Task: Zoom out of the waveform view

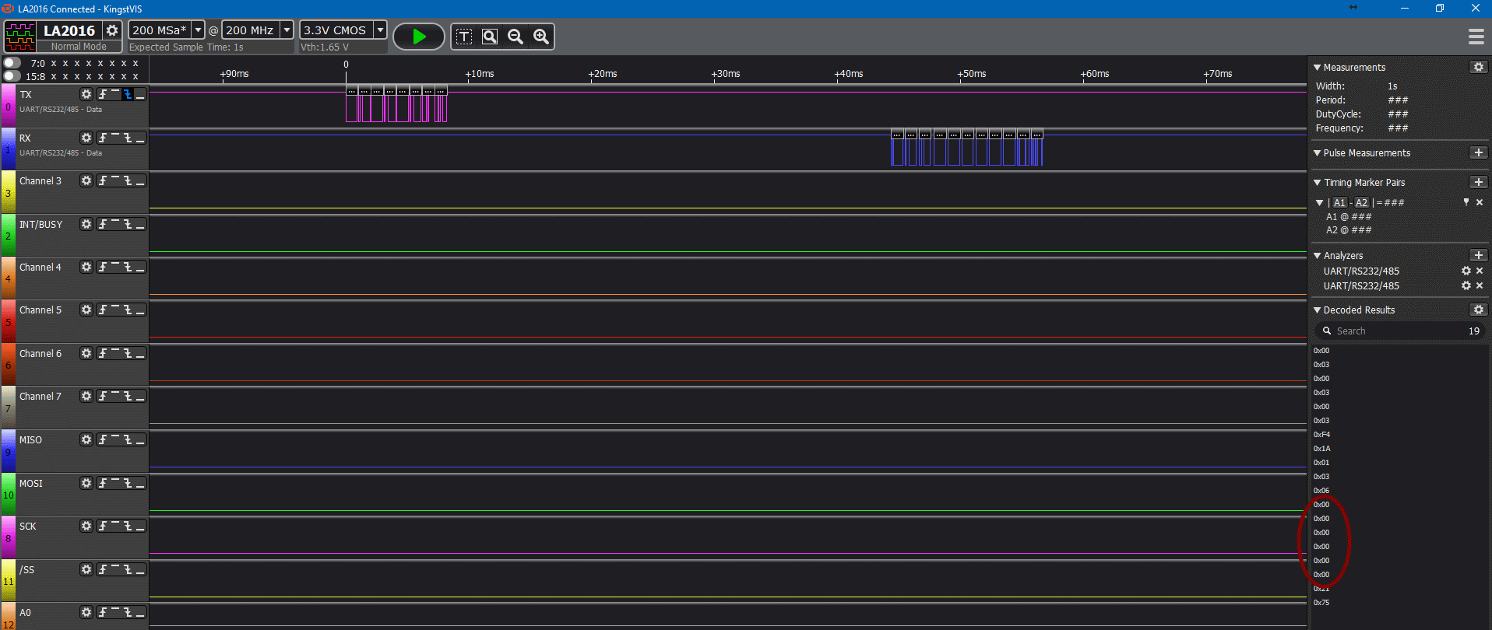Action: click(516, 37)
